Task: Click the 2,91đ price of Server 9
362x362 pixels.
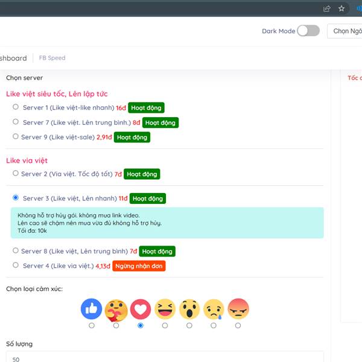Action: click(x=104, y=137)
